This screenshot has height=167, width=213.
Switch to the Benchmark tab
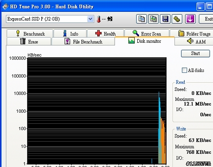click(x=30, y=33)
